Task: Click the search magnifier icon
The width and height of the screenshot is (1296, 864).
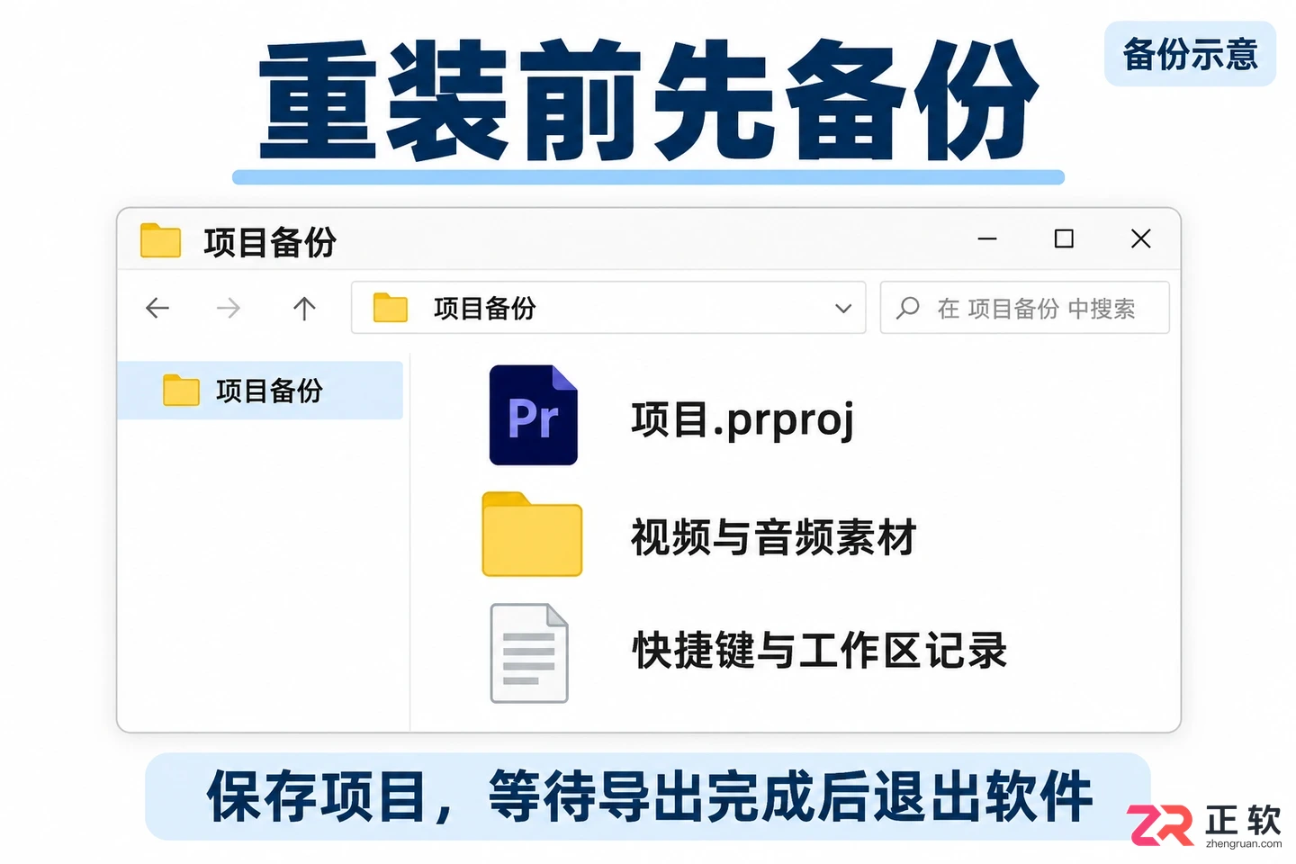Action: point(908,308)
